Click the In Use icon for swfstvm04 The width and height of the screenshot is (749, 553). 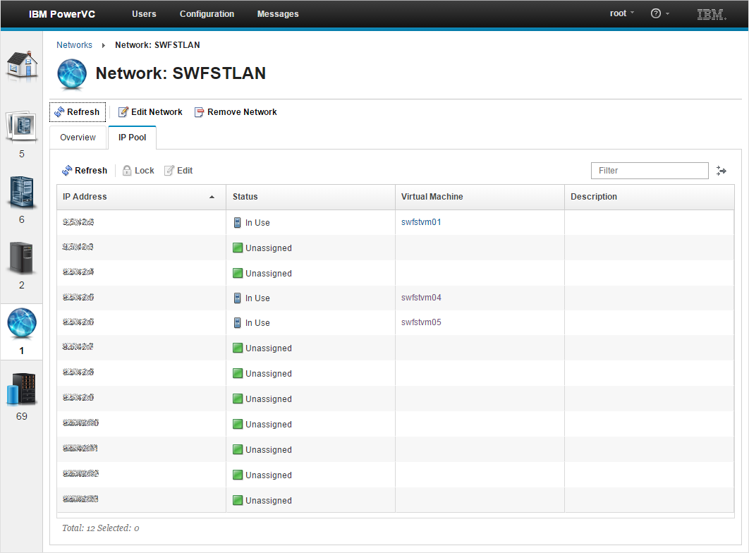pyautogui.click(x=238, y=298)
